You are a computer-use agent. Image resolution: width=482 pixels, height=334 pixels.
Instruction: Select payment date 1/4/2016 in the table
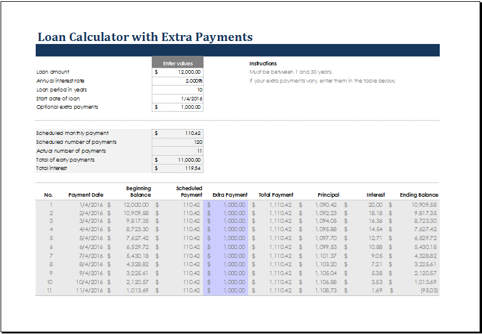pos(91,205)
